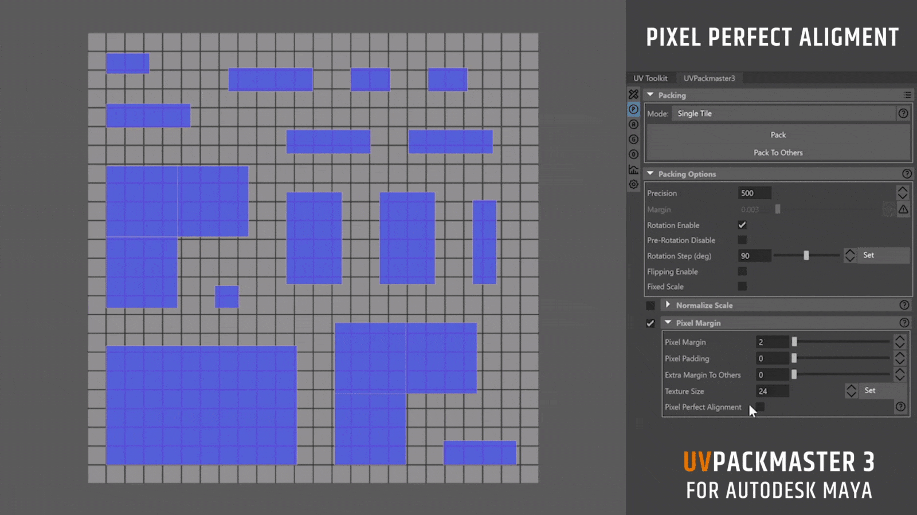The image size is (917, 515).
Task: Expand the Normalize Scale section
Action: [669, 305]
